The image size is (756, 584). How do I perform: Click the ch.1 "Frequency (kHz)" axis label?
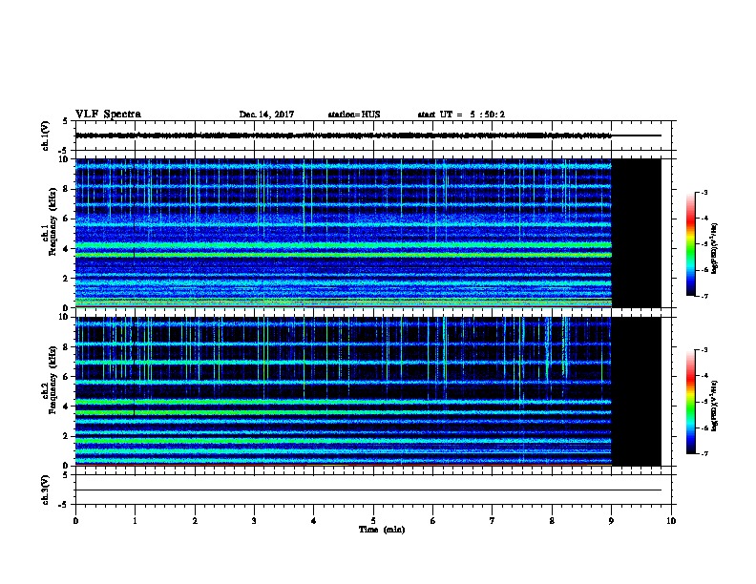(52, 221)
